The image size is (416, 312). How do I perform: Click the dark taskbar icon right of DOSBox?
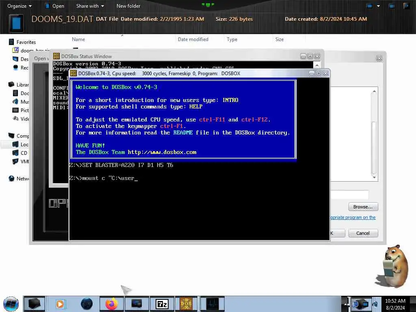click(212, 304)
